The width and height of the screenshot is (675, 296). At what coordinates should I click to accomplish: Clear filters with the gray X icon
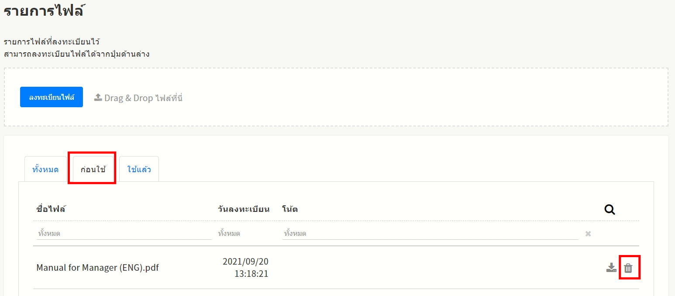pos(588,234)
